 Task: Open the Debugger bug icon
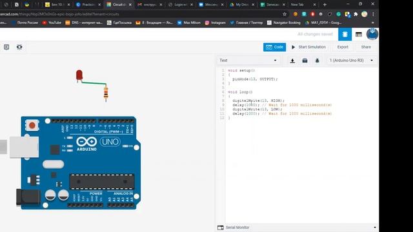coord(317,61)
